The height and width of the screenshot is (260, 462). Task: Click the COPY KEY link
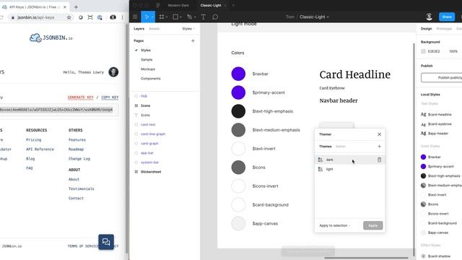click(x=110, y=97)
